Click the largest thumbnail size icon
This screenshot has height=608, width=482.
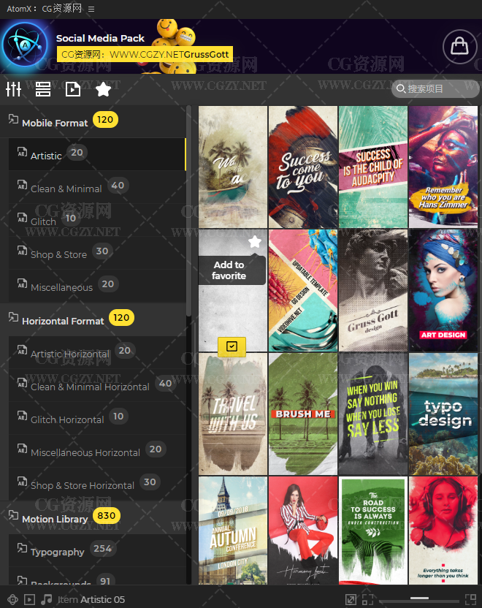470,599
